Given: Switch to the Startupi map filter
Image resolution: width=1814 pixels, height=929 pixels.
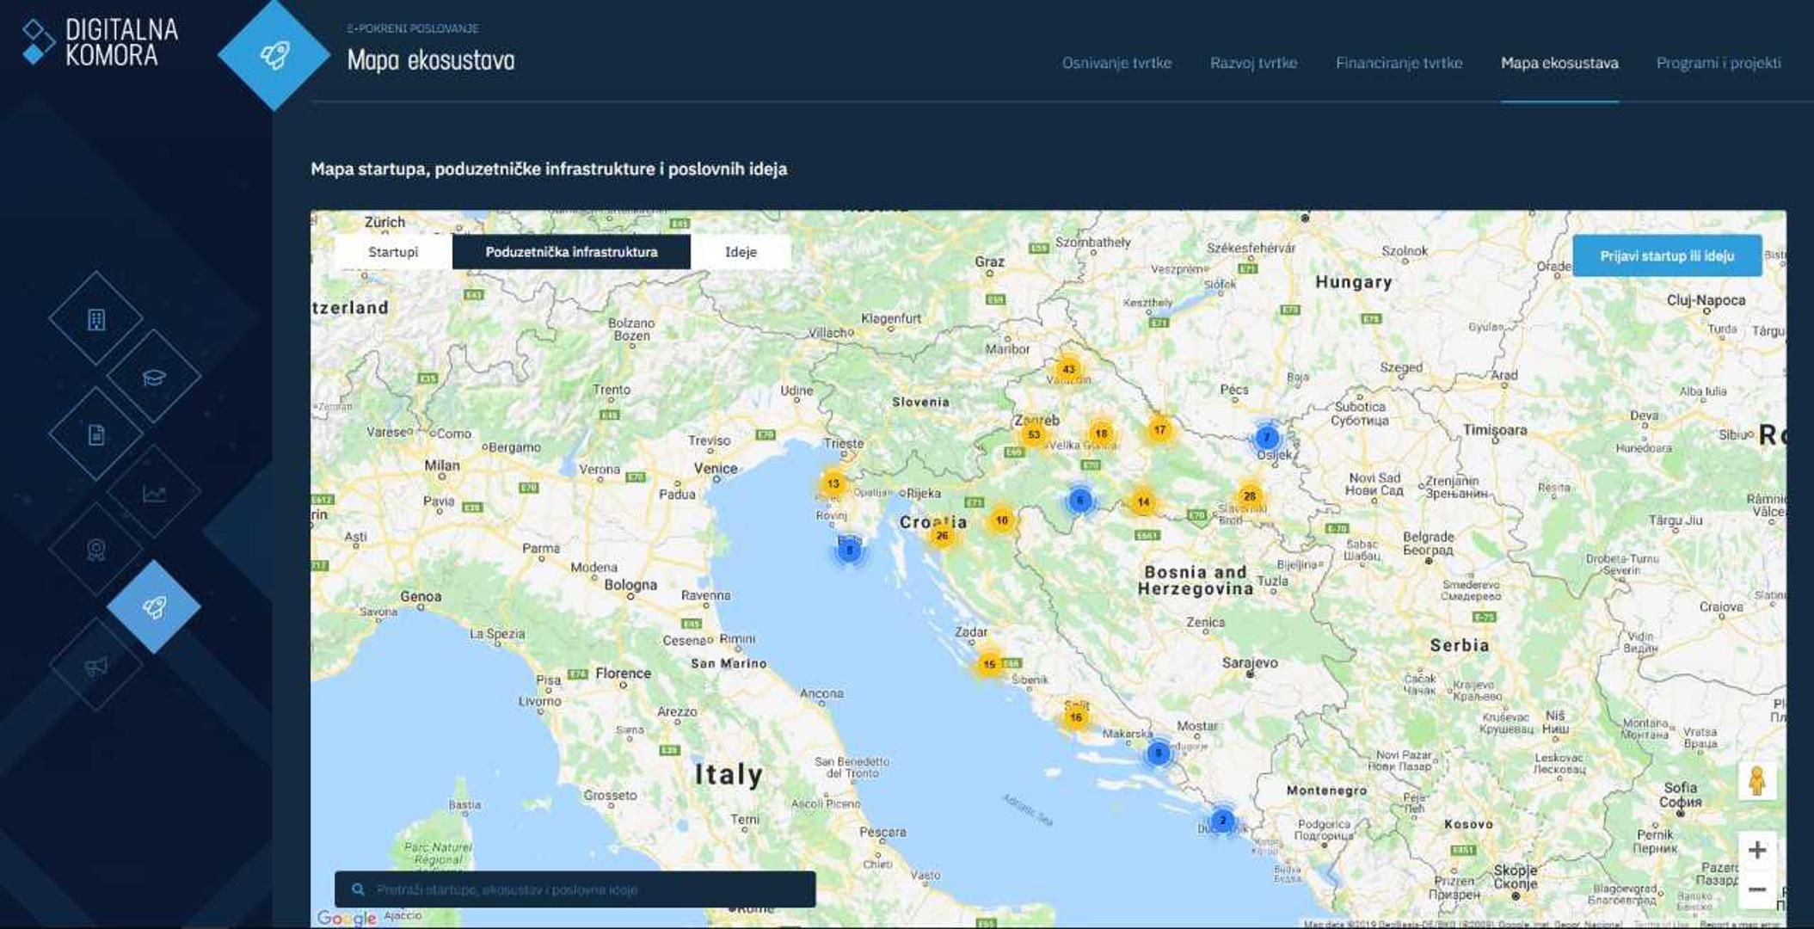Looking at the screenshot, I should point(393,252).
